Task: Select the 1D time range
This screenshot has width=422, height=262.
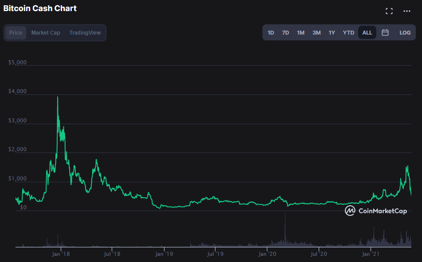Action: tap(271, 32)
